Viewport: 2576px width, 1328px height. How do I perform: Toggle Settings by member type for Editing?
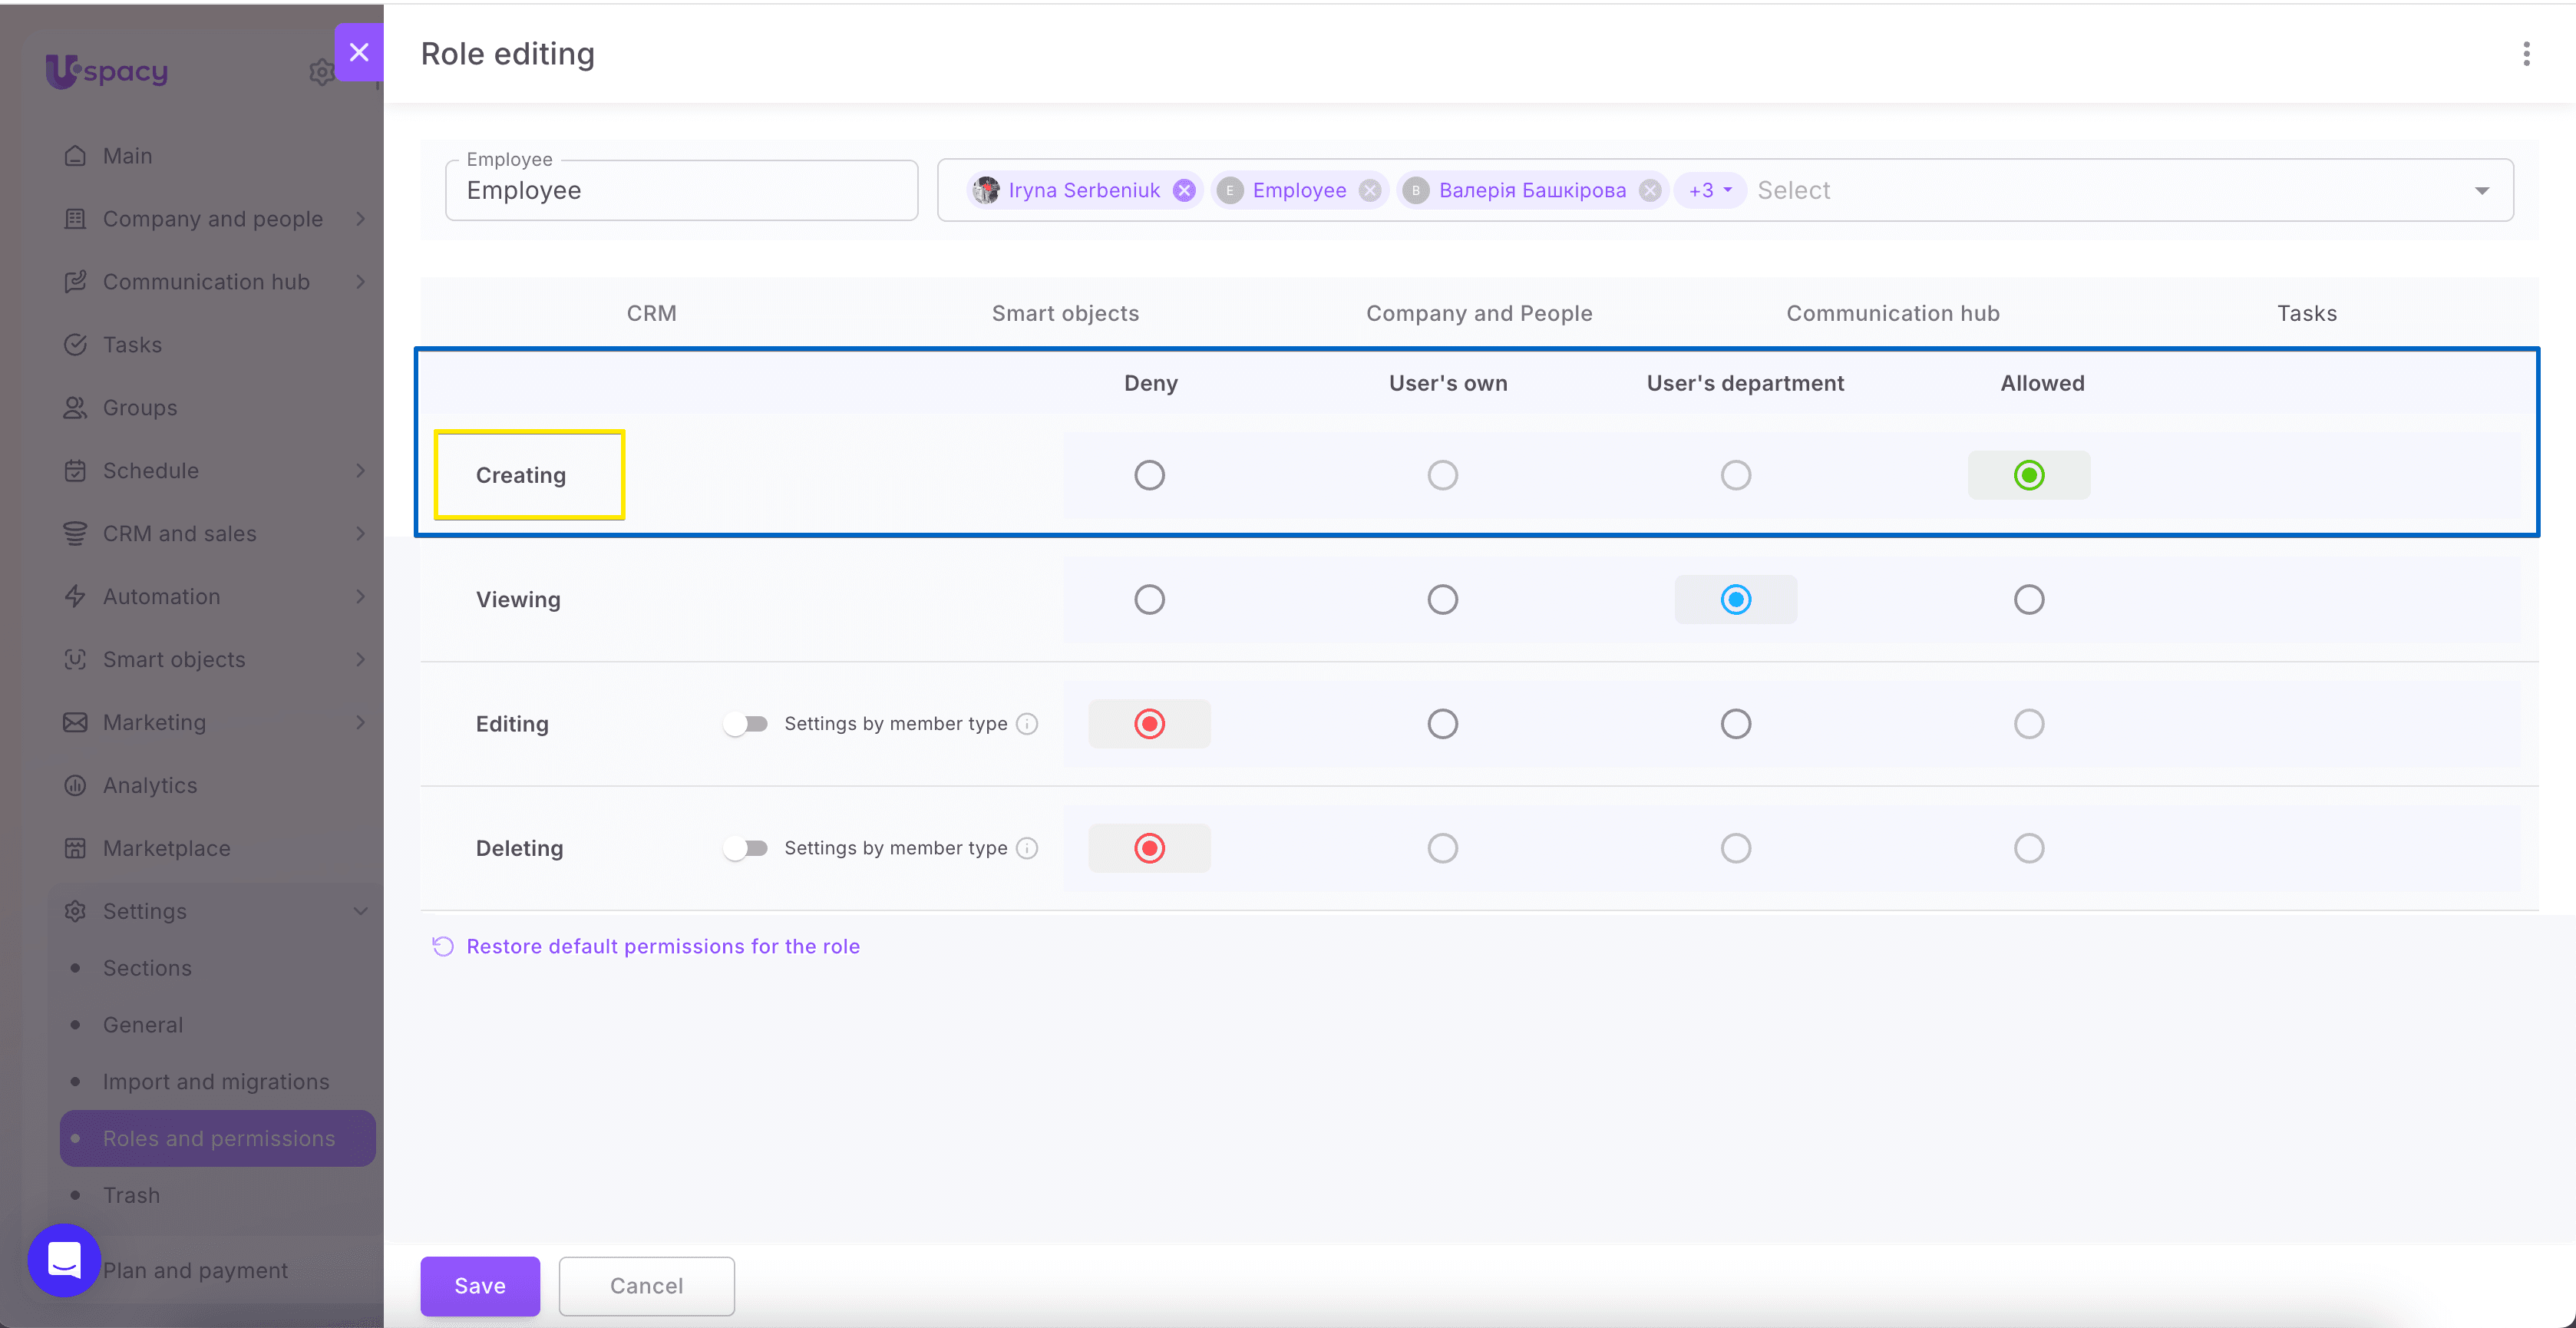tap(746, 724)
